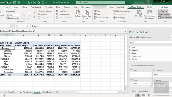
Task: Check the Region field checkbox
Action: 130,59
